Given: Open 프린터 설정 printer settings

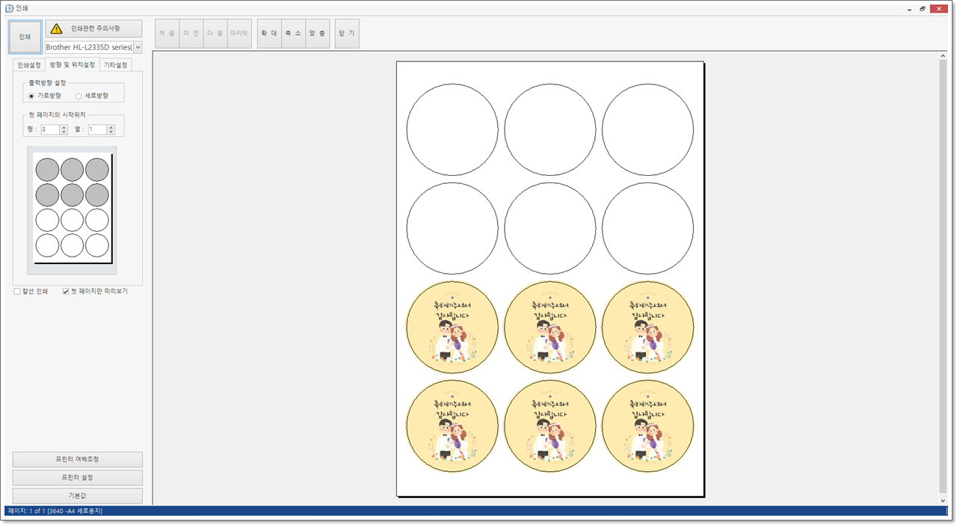Looking at the screenshot, I should pyautogui.click(x=78, y=477).
